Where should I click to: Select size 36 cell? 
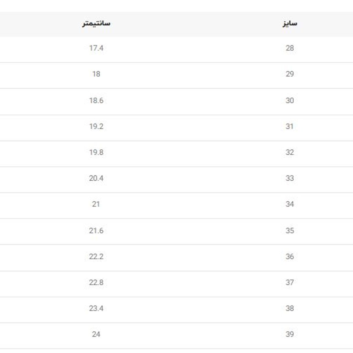(290, 256)
